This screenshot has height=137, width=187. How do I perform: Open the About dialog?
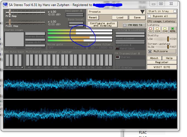154,58
